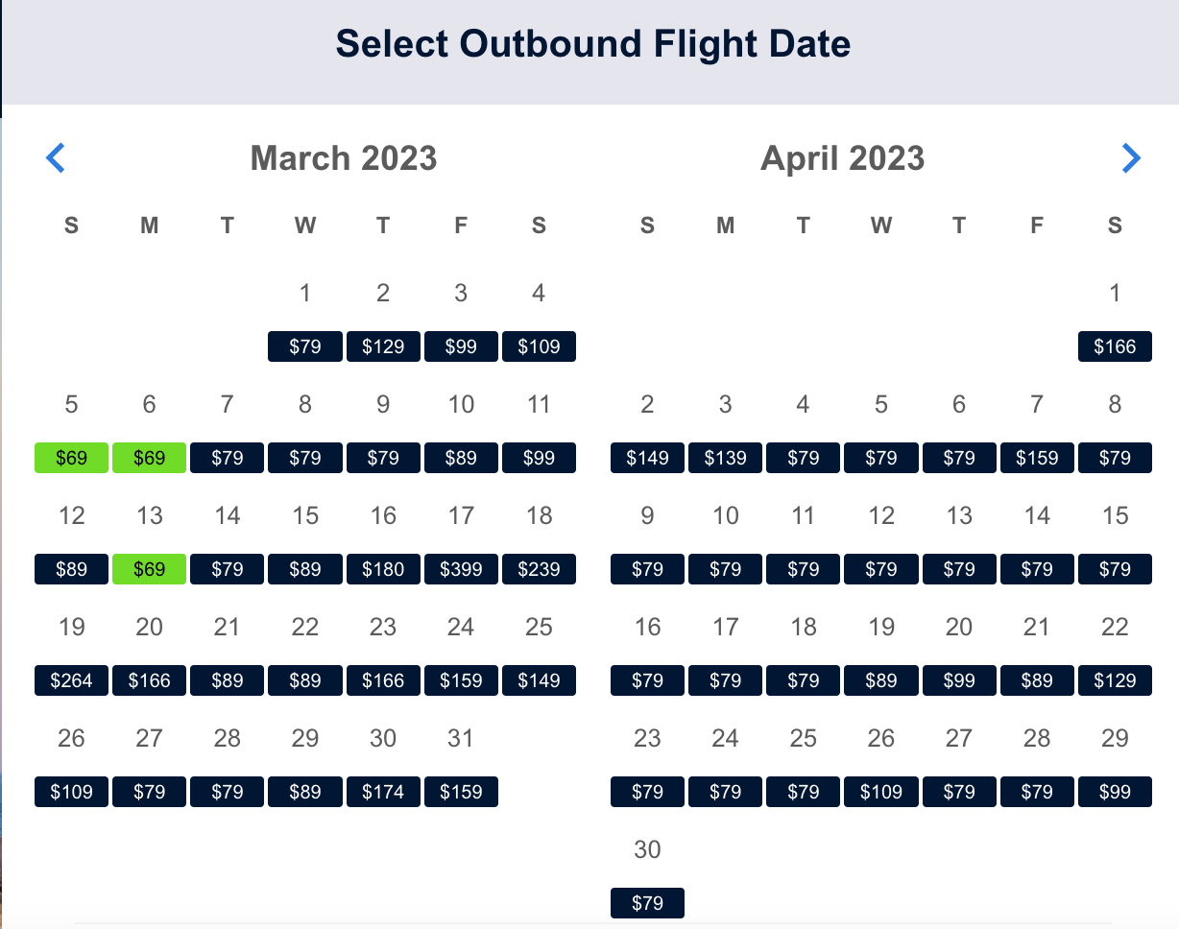Choose the $174 fare on March 30
The height and width of the screenshot is (929, 1179).
click(x=383, y=792)
